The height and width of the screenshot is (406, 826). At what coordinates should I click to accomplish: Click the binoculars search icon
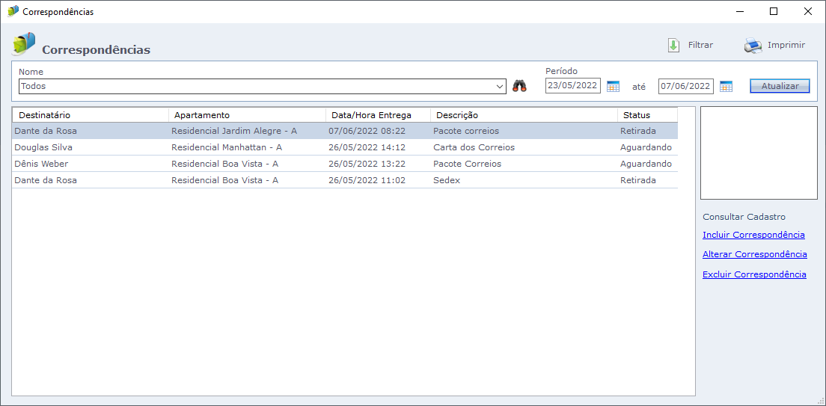(519, 86)
